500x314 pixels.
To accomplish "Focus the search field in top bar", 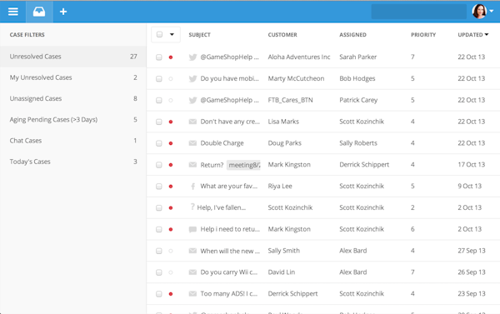I will [x=418, y=12].
